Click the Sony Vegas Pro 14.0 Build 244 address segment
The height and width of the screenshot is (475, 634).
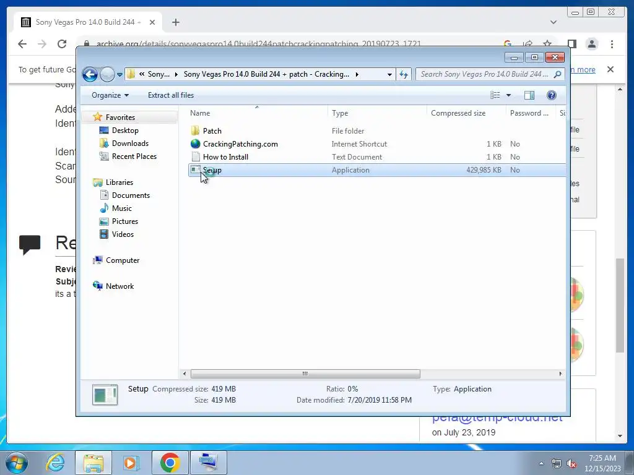[x=266, y=74]
